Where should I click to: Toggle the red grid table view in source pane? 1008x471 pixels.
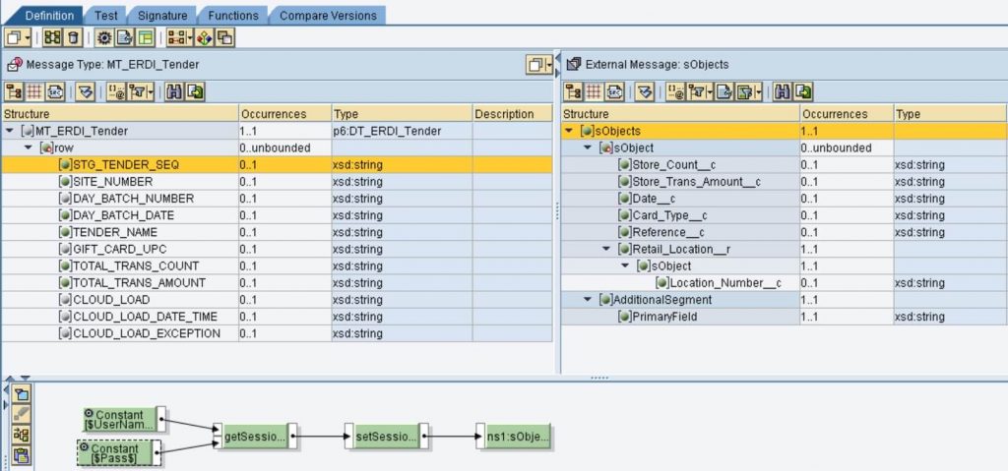click(x=34, y=92)
